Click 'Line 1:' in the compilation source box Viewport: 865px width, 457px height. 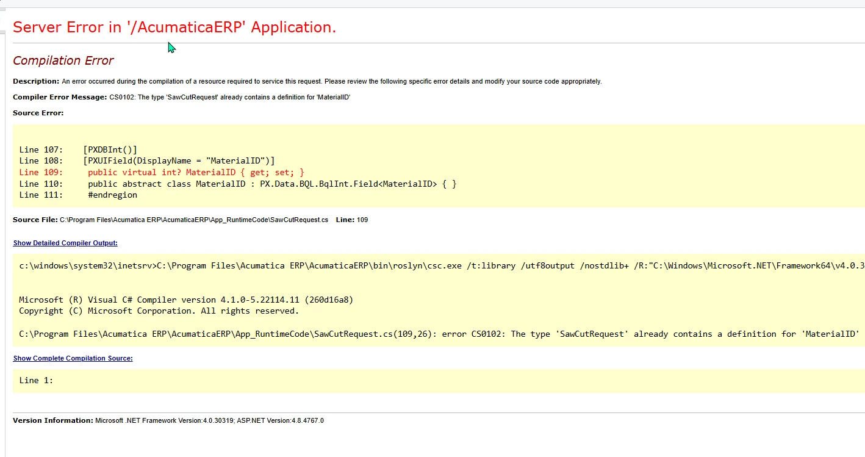tap(36, 380)
